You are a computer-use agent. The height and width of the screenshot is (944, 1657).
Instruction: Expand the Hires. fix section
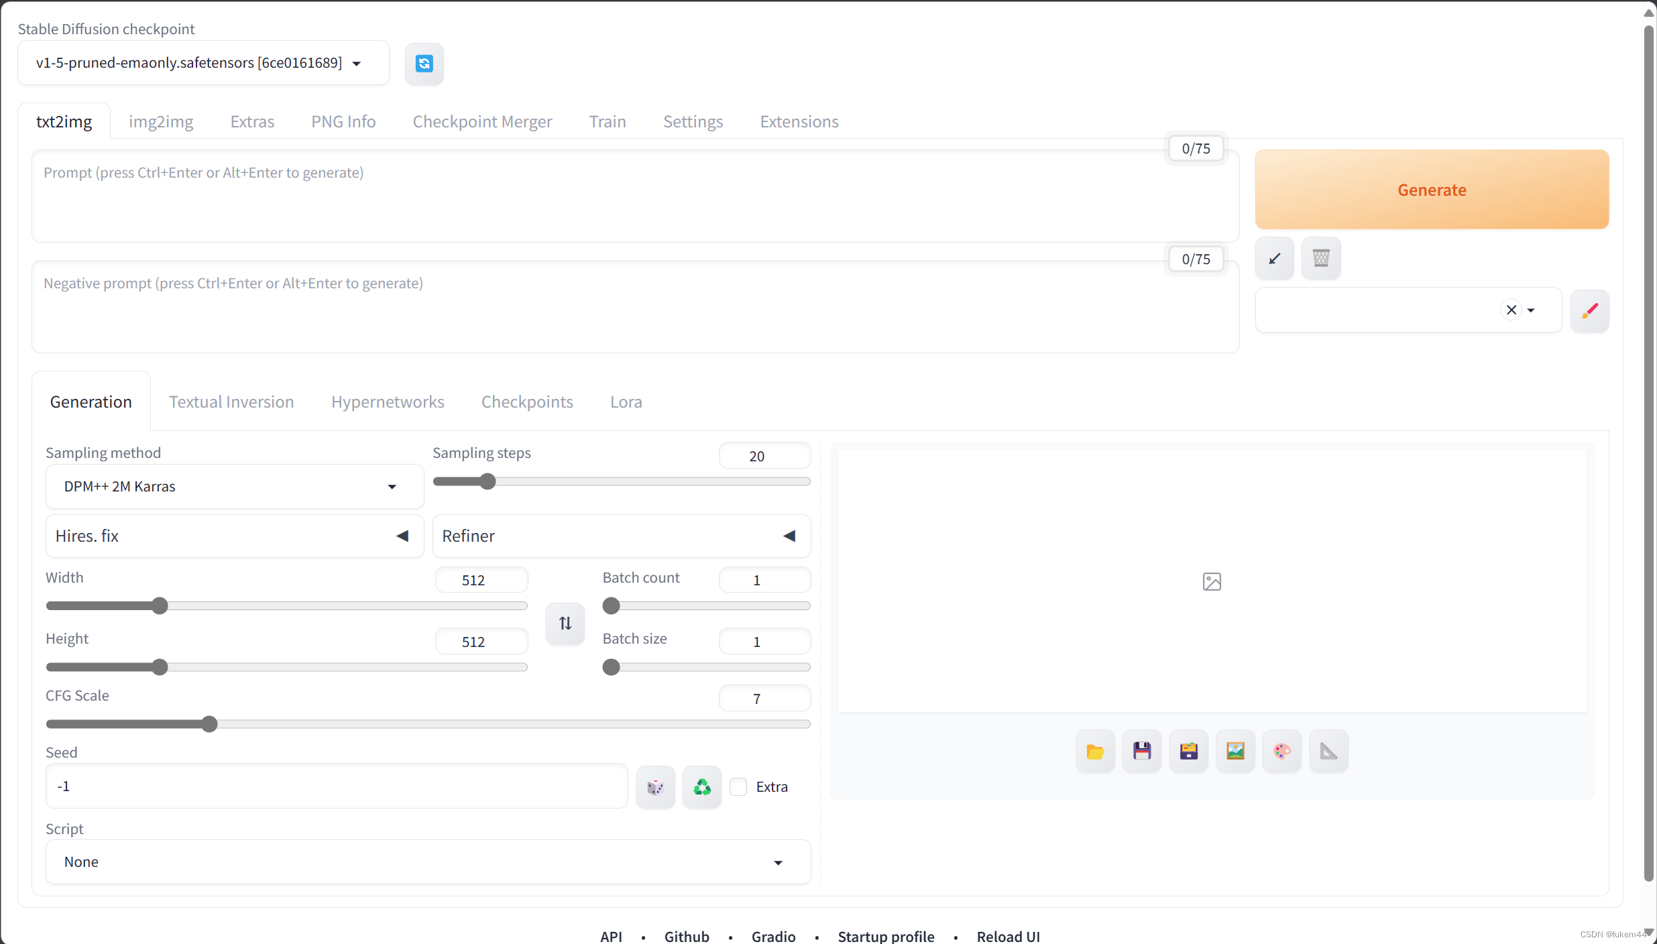[235, 536]
